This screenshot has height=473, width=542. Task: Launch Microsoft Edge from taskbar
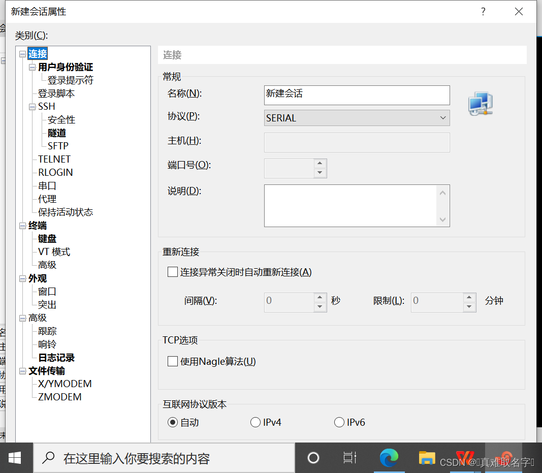click(x=389, y=458)
